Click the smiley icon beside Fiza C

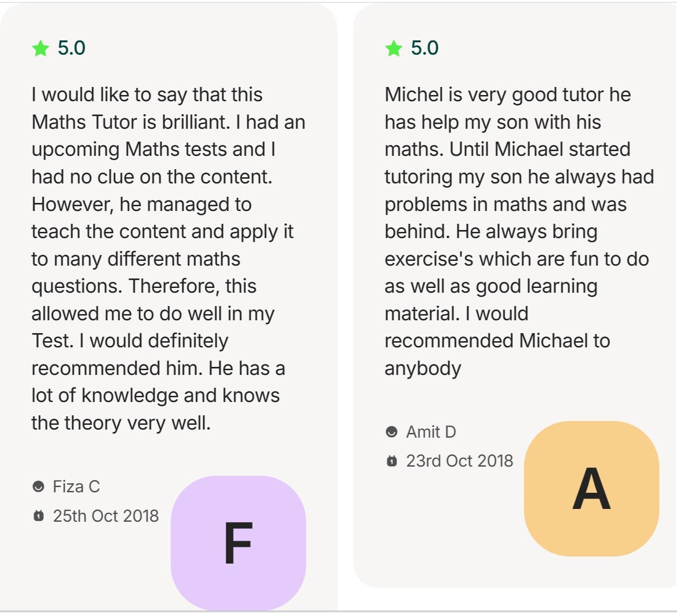click(x=38, y=487)
